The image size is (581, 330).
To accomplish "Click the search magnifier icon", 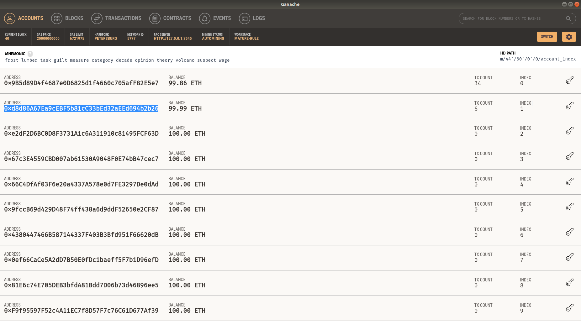I will tap(568, 18).
